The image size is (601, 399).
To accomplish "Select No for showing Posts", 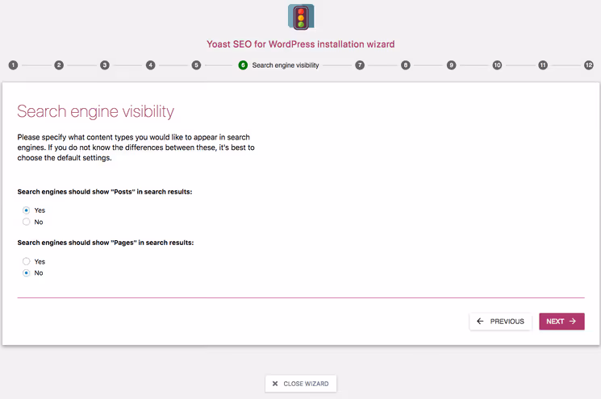I will 26,222.
